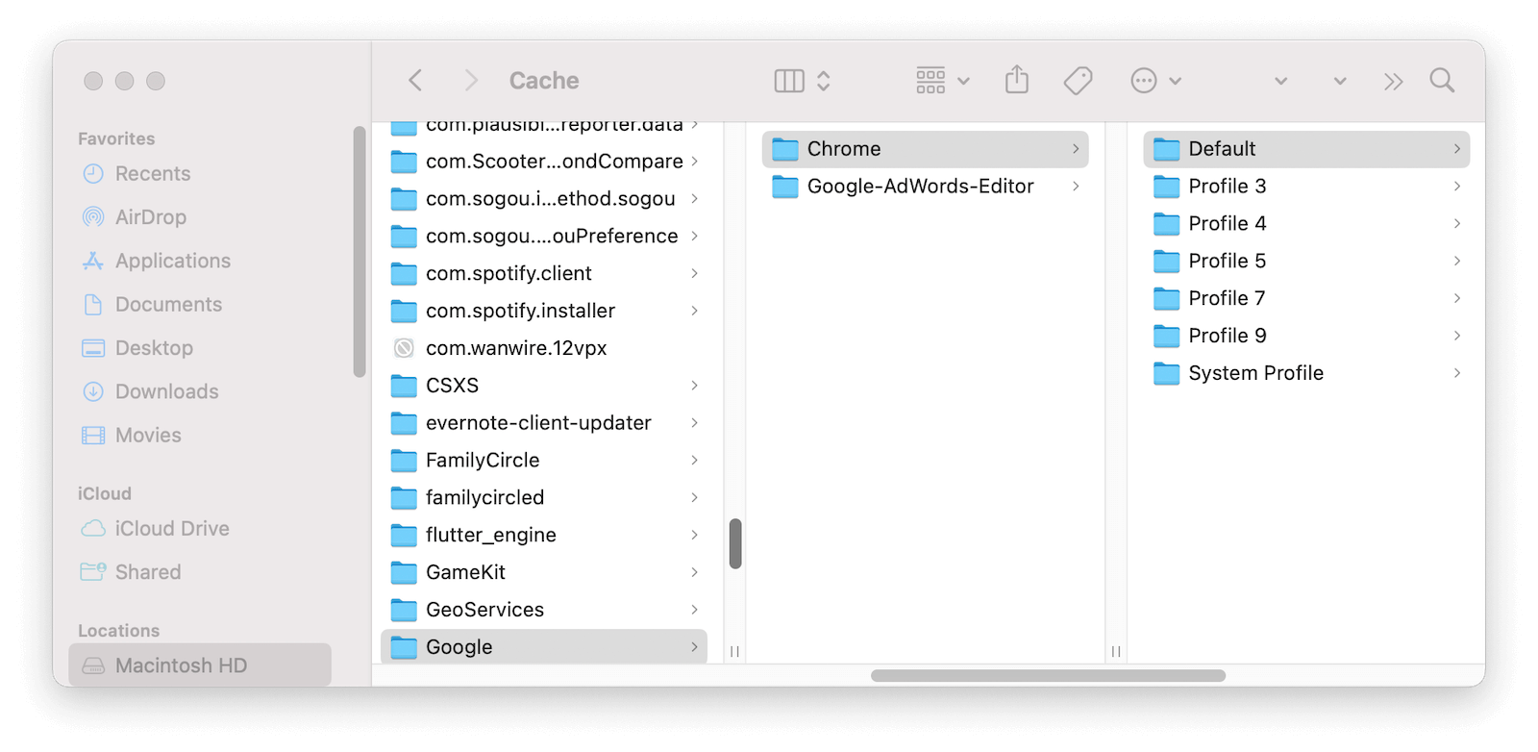Select the com.spotify.installer folder
The height and width of the screenshot is (752, 1538).
tap(544, 312)
